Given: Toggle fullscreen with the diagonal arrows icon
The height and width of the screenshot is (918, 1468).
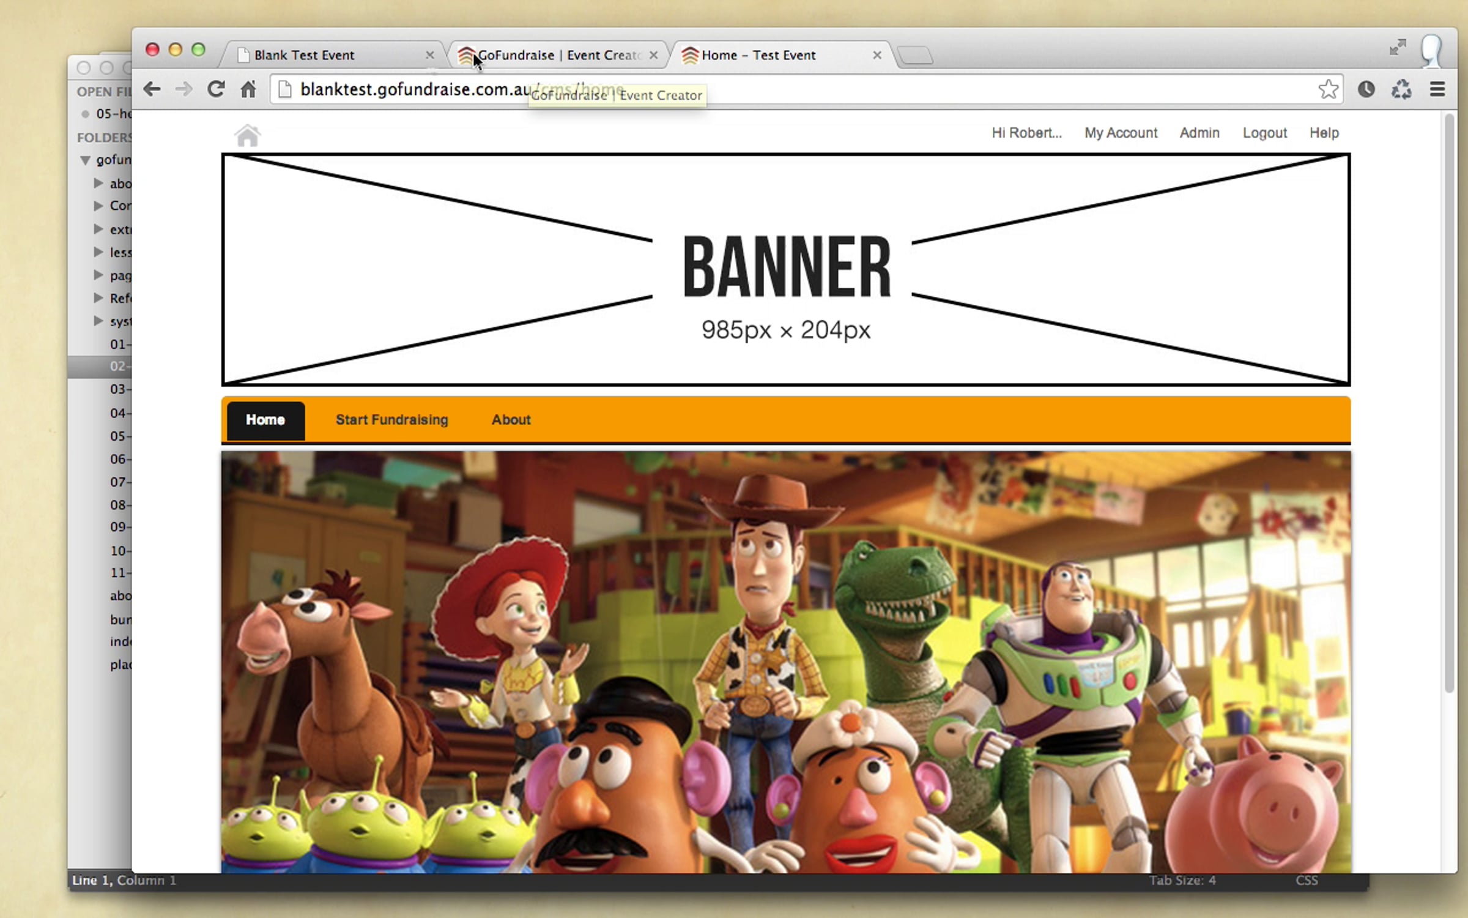Looking at the screenshot, I should point(1398,47).
